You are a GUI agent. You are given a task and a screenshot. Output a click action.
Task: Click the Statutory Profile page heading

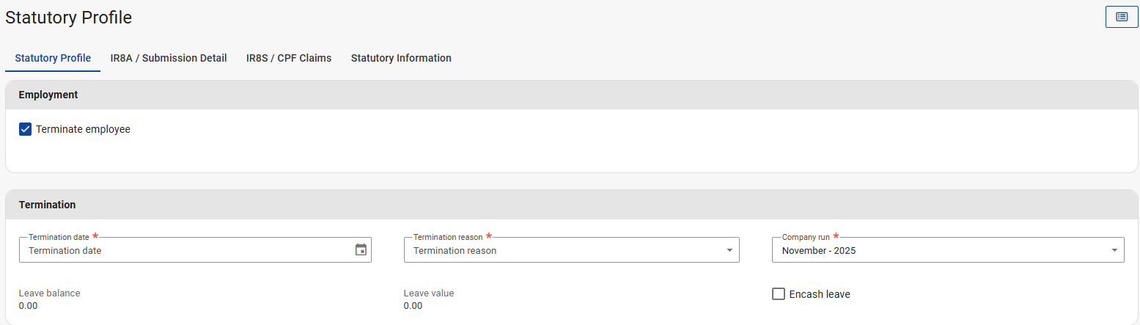click(69, 18)
